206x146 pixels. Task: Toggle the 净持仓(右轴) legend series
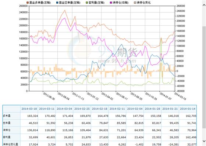pos(119,3)
